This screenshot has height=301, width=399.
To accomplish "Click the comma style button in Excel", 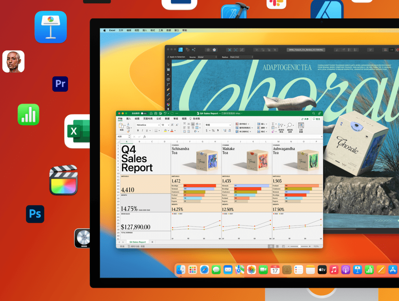I will (x=218, y=130).
